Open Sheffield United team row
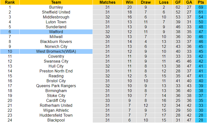 point(56,12)
